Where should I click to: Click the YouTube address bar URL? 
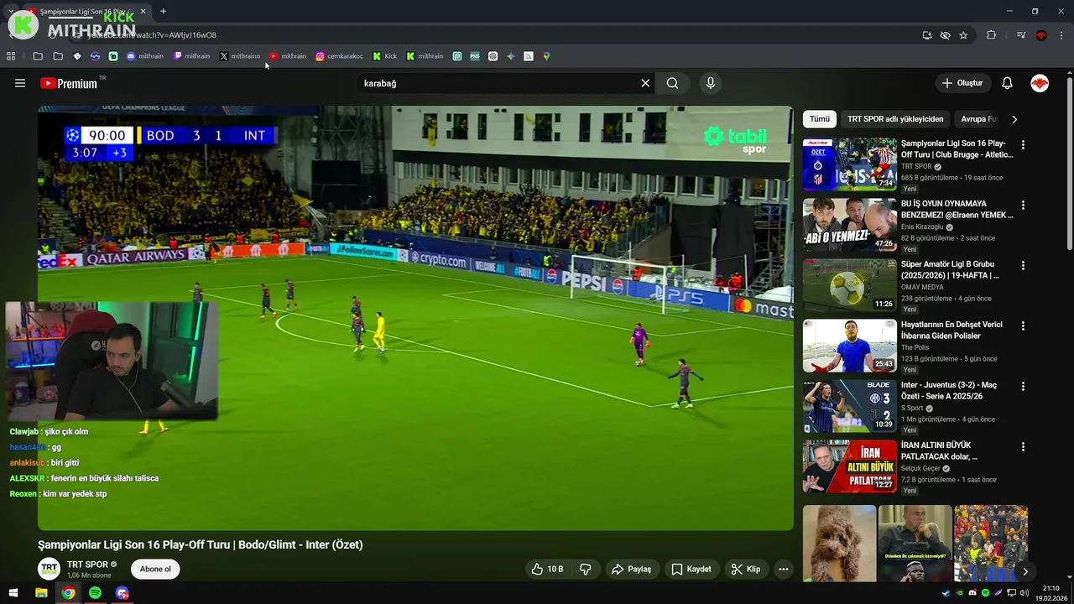[153, 35]
